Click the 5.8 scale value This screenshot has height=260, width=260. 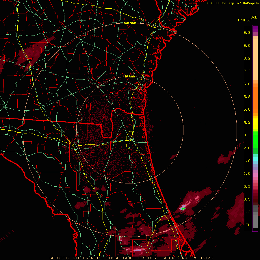pyautogui.click(x=247, y=97)
